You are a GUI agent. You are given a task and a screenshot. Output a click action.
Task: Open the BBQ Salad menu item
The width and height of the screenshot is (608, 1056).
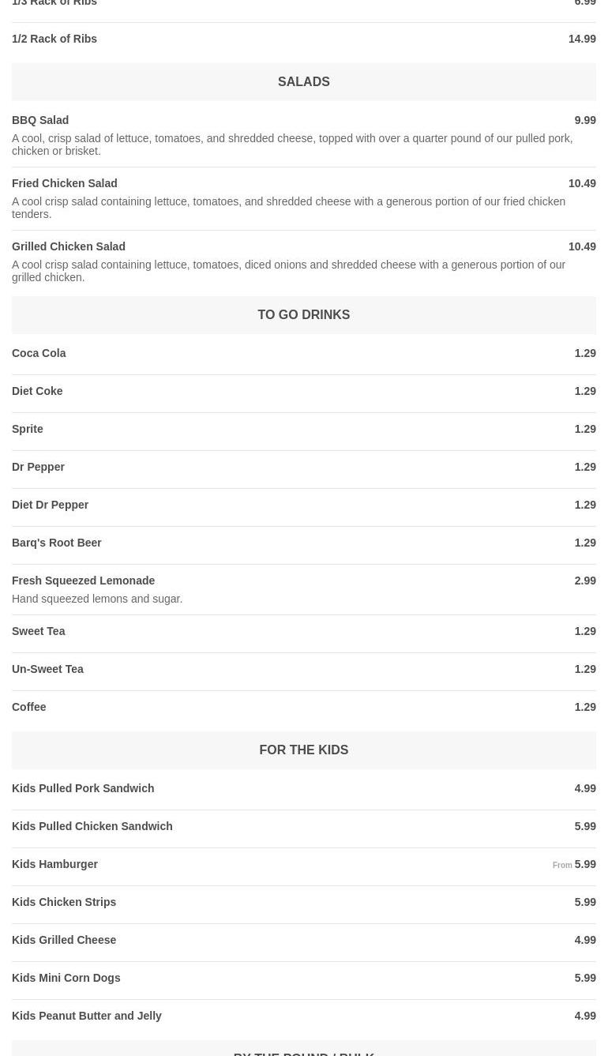tap(40, 120)
